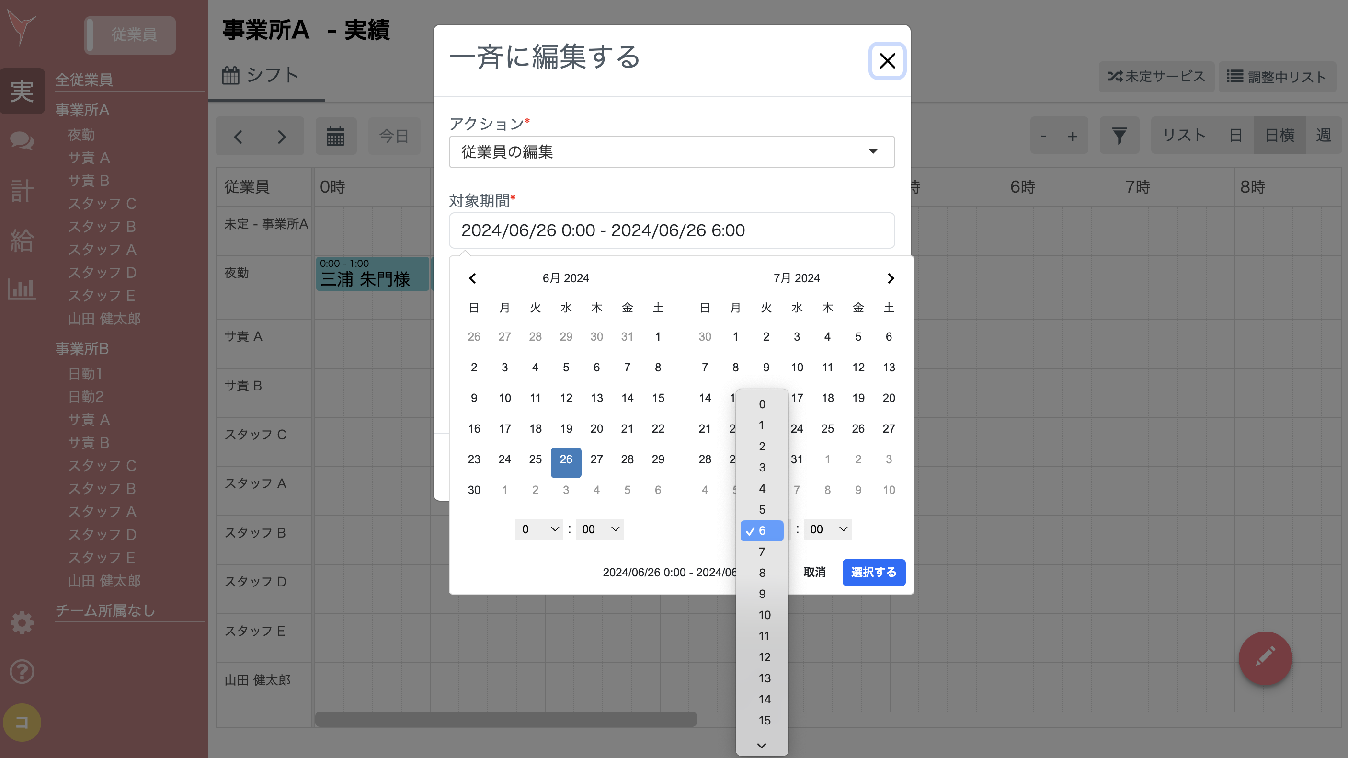Open help with the question mark icon
Screen dimensions: 1348x758
(22, 672)
